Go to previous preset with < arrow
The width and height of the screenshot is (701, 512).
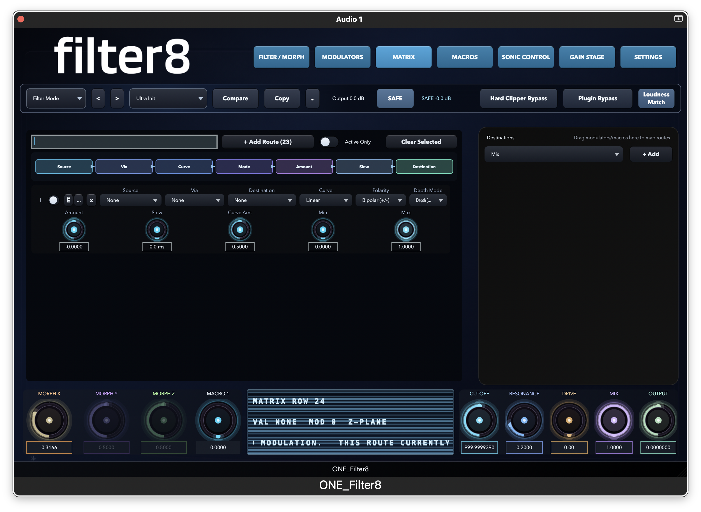(x=98, y=98)
